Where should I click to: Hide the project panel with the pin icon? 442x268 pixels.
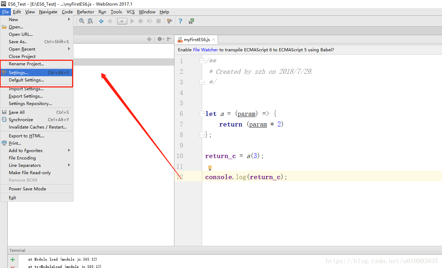click(169, 39)
